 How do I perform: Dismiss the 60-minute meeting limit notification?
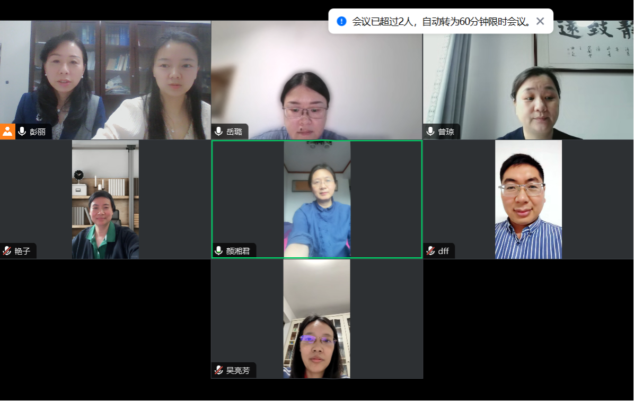540,21
